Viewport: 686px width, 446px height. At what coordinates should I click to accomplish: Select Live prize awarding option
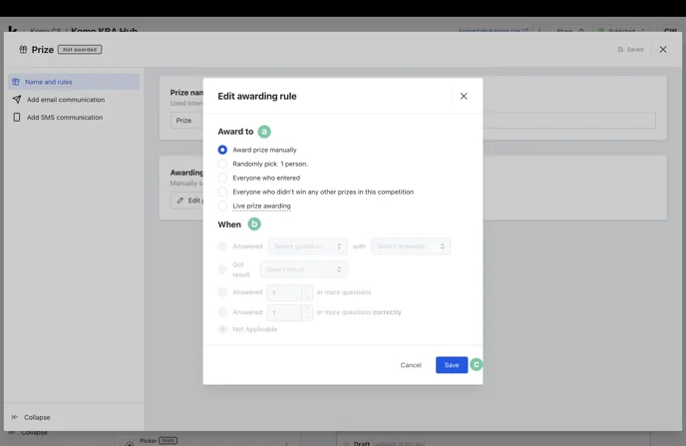click(x=222, y=206)
